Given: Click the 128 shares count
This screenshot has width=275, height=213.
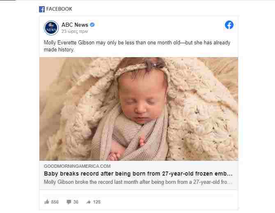Looking at the screenshot, I should click(97, 202).
